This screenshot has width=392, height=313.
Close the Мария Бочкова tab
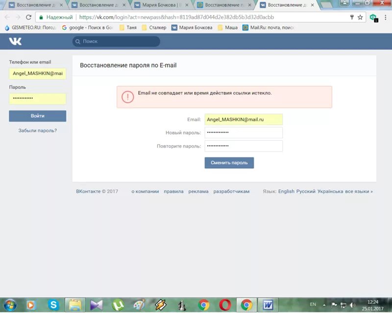(x=187, y=5)
